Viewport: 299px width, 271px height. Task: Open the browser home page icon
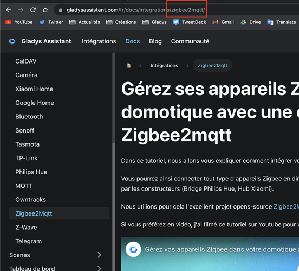click(x=45, y=10)
